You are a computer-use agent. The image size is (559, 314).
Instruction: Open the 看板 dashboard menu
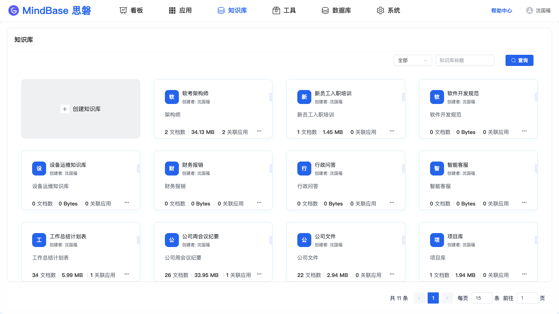coord(131,10)
